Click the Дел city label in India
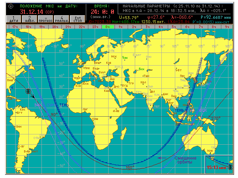238x178 pixels. (153, 91)
